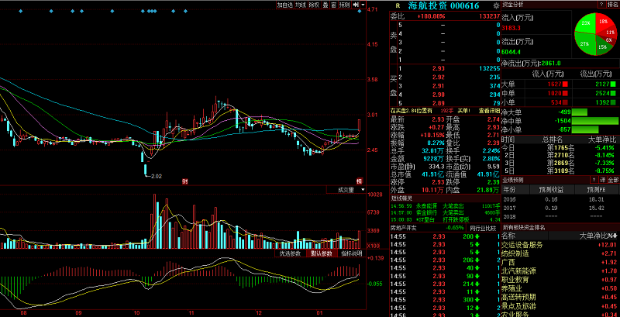Open the dropdown arrow beside chart toolbar
This screenshot has height=317, width=620.
coord(362,5)
